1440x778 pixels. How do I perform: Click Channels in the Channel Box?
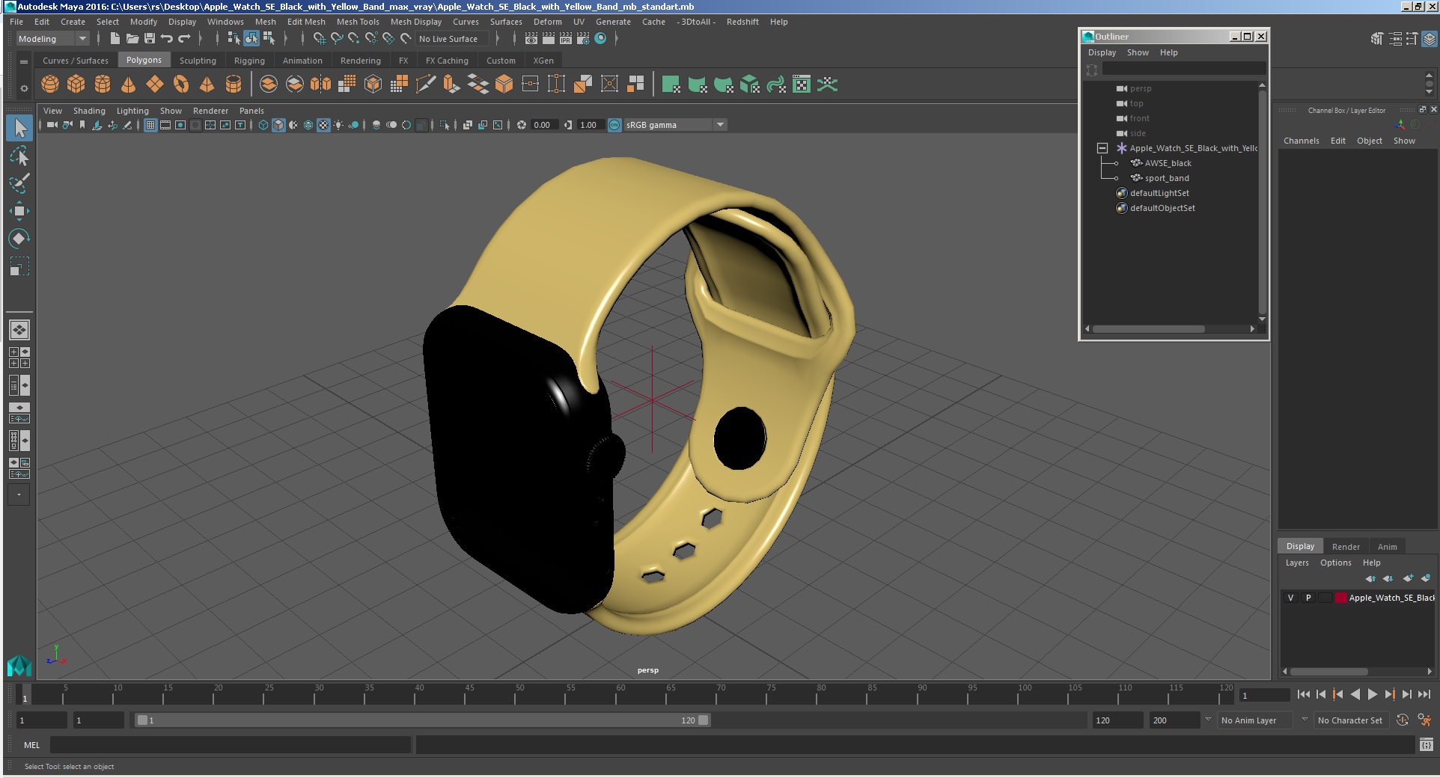[x=1301, y=141]
